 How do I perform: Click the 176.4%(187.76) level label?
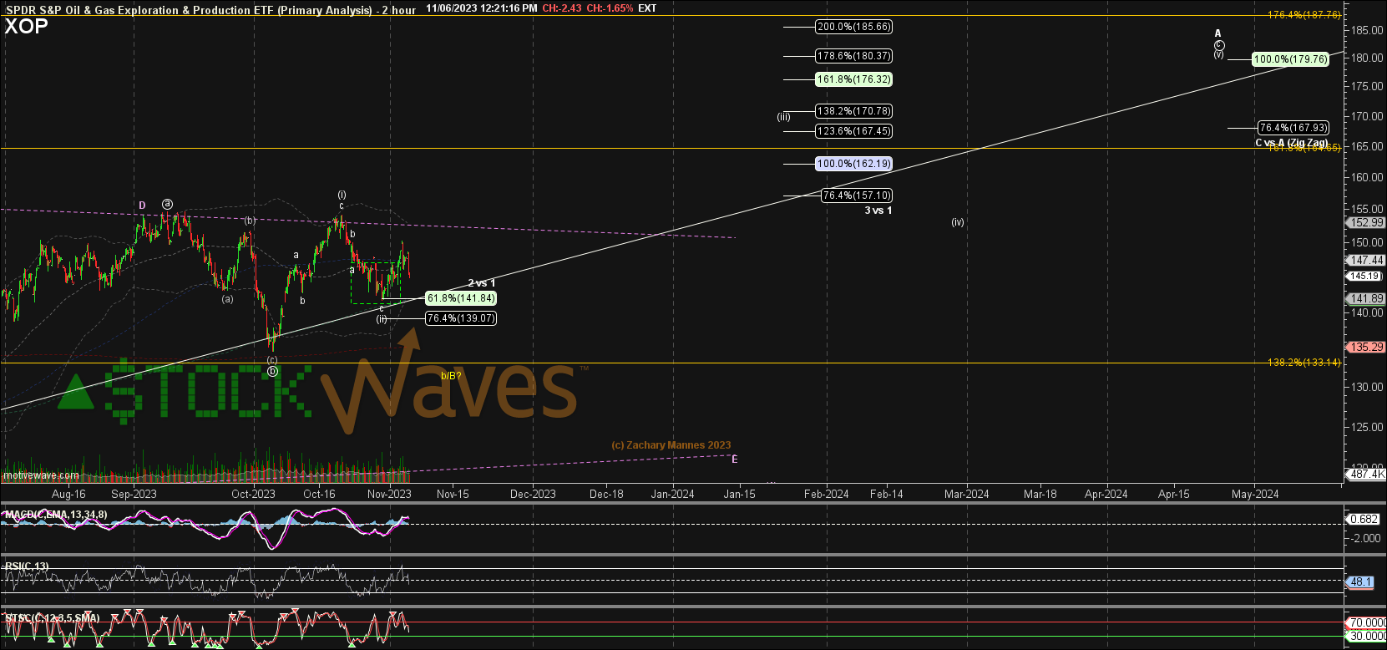point(1304,15)
